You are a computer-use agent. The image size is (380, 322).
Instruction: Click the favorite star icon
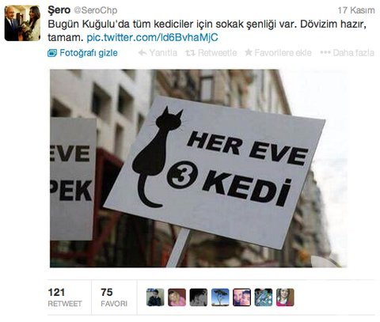(249, 52)
